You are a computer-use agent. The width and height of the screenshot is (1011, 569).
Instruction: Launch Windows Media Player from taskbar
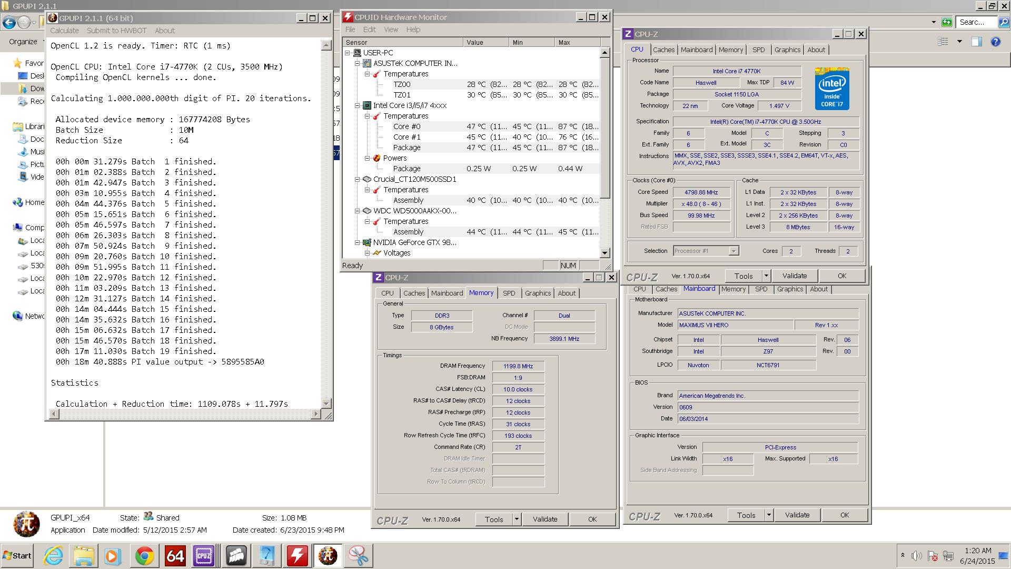point(112,556)
